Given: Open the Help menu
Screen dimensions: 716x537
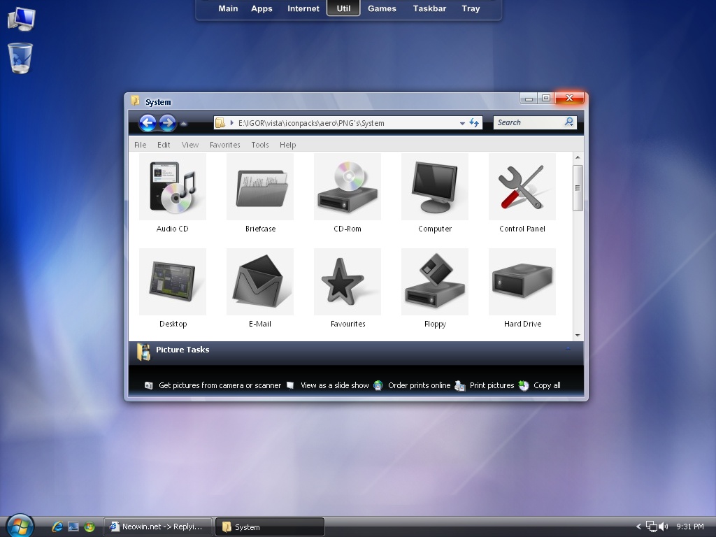Looking at the screenshot, I should click(287, 145).
